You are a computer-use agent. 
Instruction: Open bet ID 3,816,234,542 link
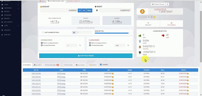click(36, 77)
